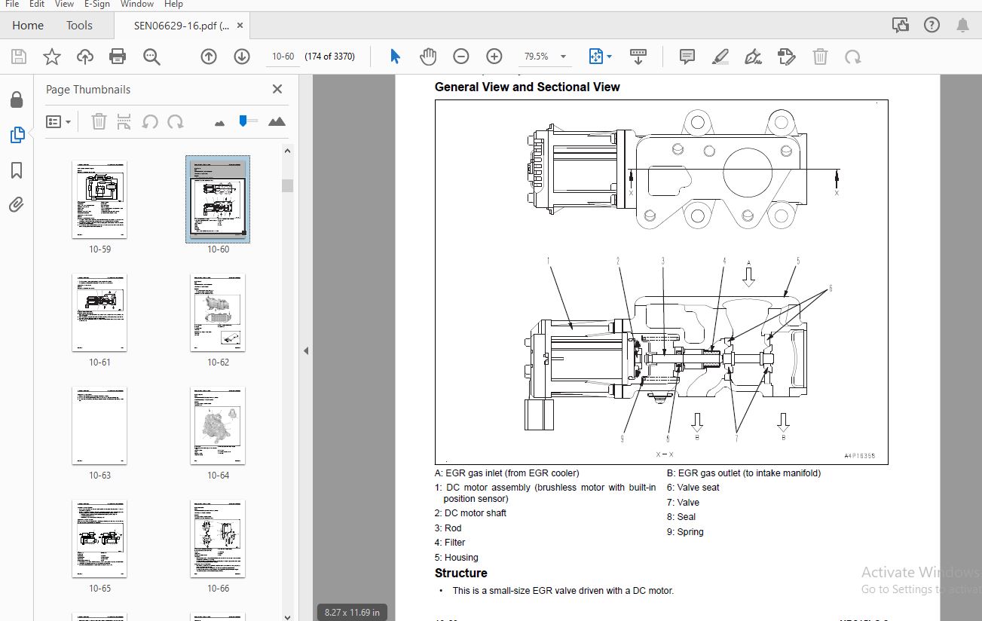Reduce thumbnail size with the small mountain icon
The image size is (982, 621).
[x=220, y=122]
